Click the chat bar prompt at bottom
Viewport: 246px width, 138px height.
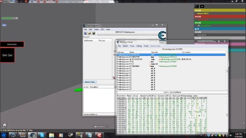[x=16, y=130]
